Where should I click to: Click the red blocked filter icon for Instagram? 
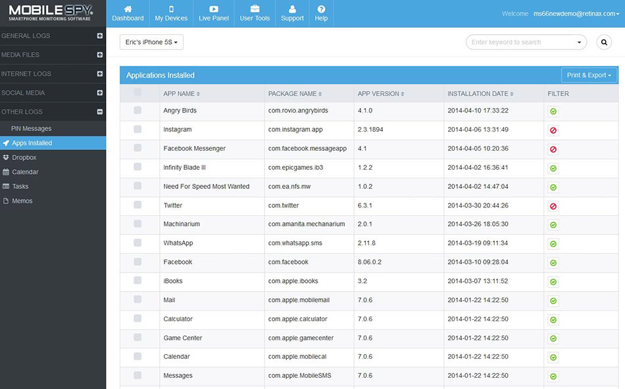click(x=553, y=130)
